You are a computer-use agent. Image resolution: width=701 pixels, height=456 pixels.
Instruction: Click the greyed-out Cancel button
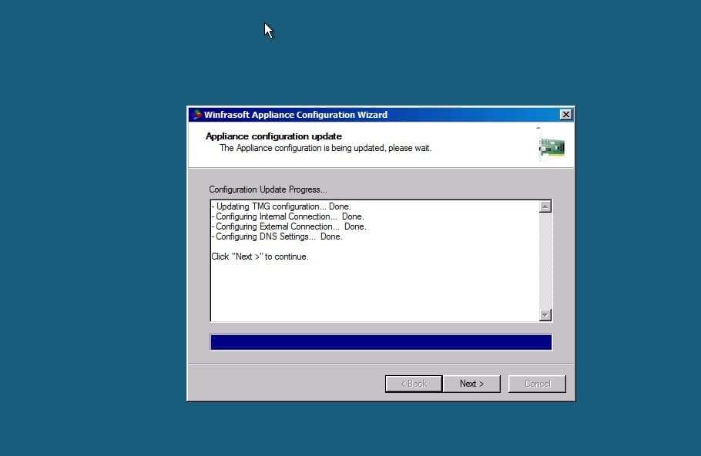coord(537,384)
